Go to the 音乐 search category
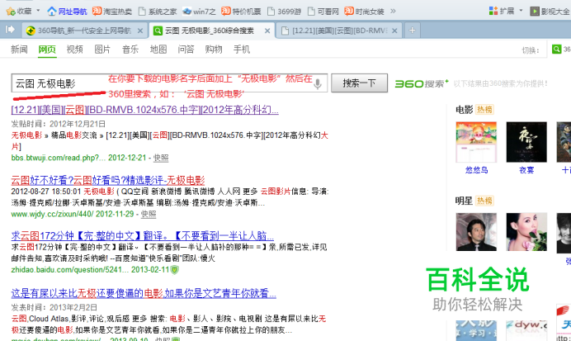Viewport: 571px width, 341px height. [x=130, y=50]
